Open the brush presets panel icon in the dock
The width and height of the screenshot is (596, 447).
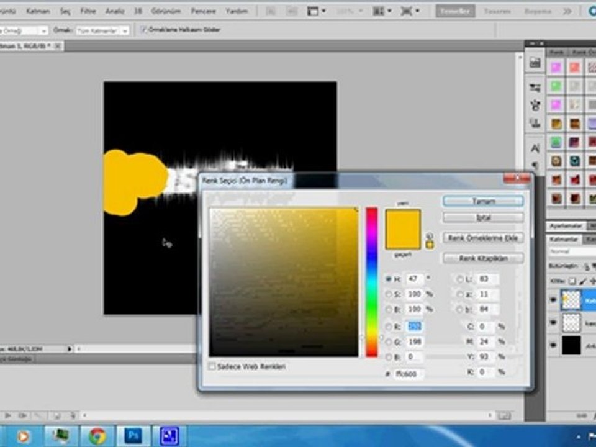pos(535,88)
